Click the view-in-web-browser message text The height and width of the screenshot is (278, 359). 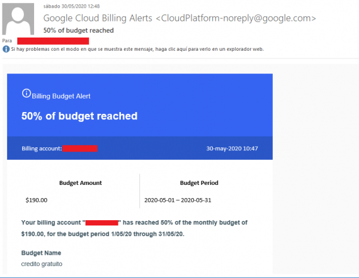[138, 49]
